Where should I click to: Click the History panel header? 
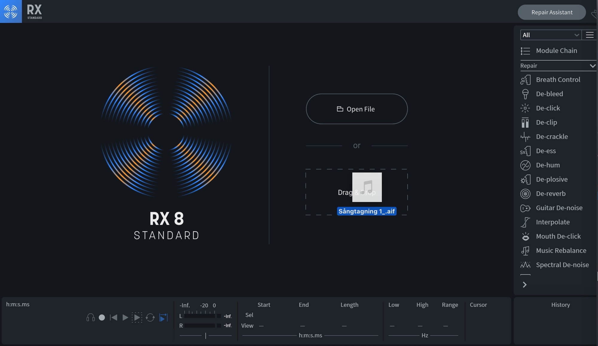(x=560, y=305)
